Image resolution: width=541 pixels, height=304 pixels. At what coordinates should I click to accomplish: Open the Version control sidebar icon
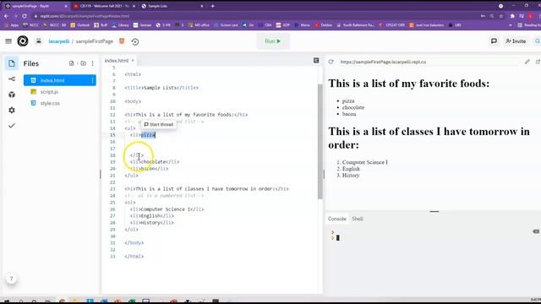(12, 79)
